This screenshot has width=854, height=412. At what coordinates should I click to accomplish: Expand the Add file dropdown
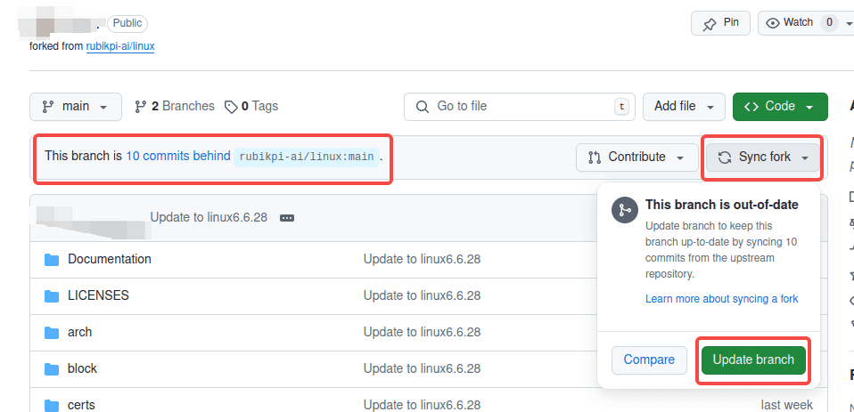(x=684, y=107)
